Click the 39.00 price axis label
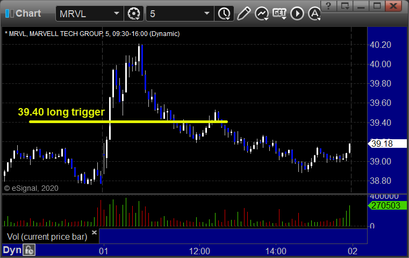This screenshot has width=409, height=258. point(381,161)
